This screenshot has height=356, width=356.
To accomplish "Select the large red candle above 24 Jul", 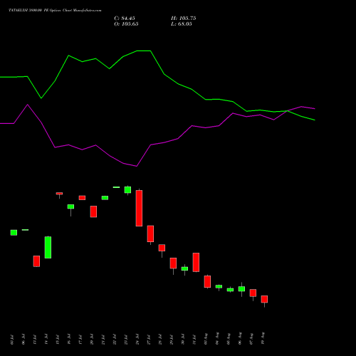I will (139, 208).
